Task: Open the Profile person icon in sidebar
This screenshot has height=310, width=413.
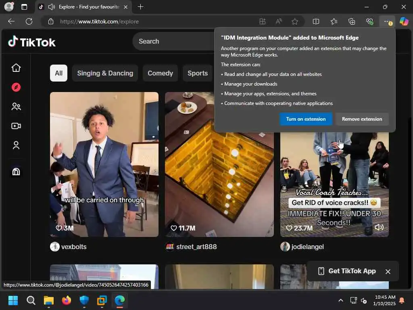Action: pos(16,145)
